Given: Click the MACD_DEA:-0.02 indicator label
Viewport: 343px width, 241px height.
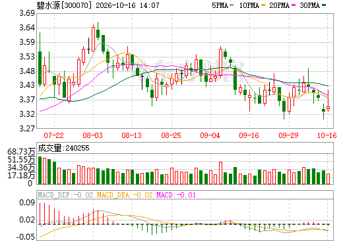Looking at the screenshot, I should coord(125,195).
